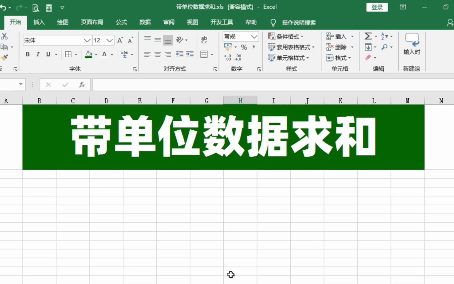Switch to the 开始 tab

[x=16, y=22]
